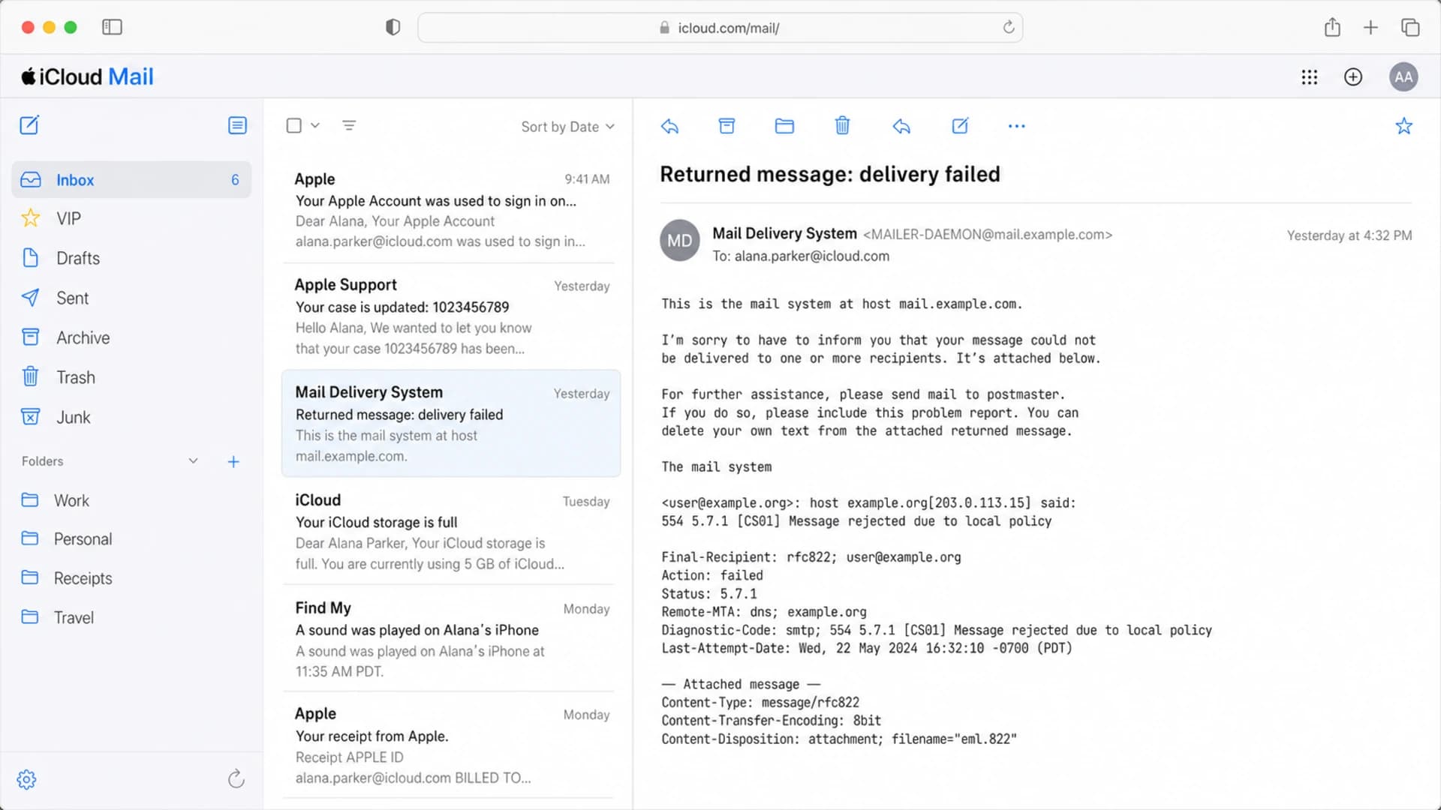The image size is (1441, 810).
Task: Move message to a folder icon
Action: 784,126
